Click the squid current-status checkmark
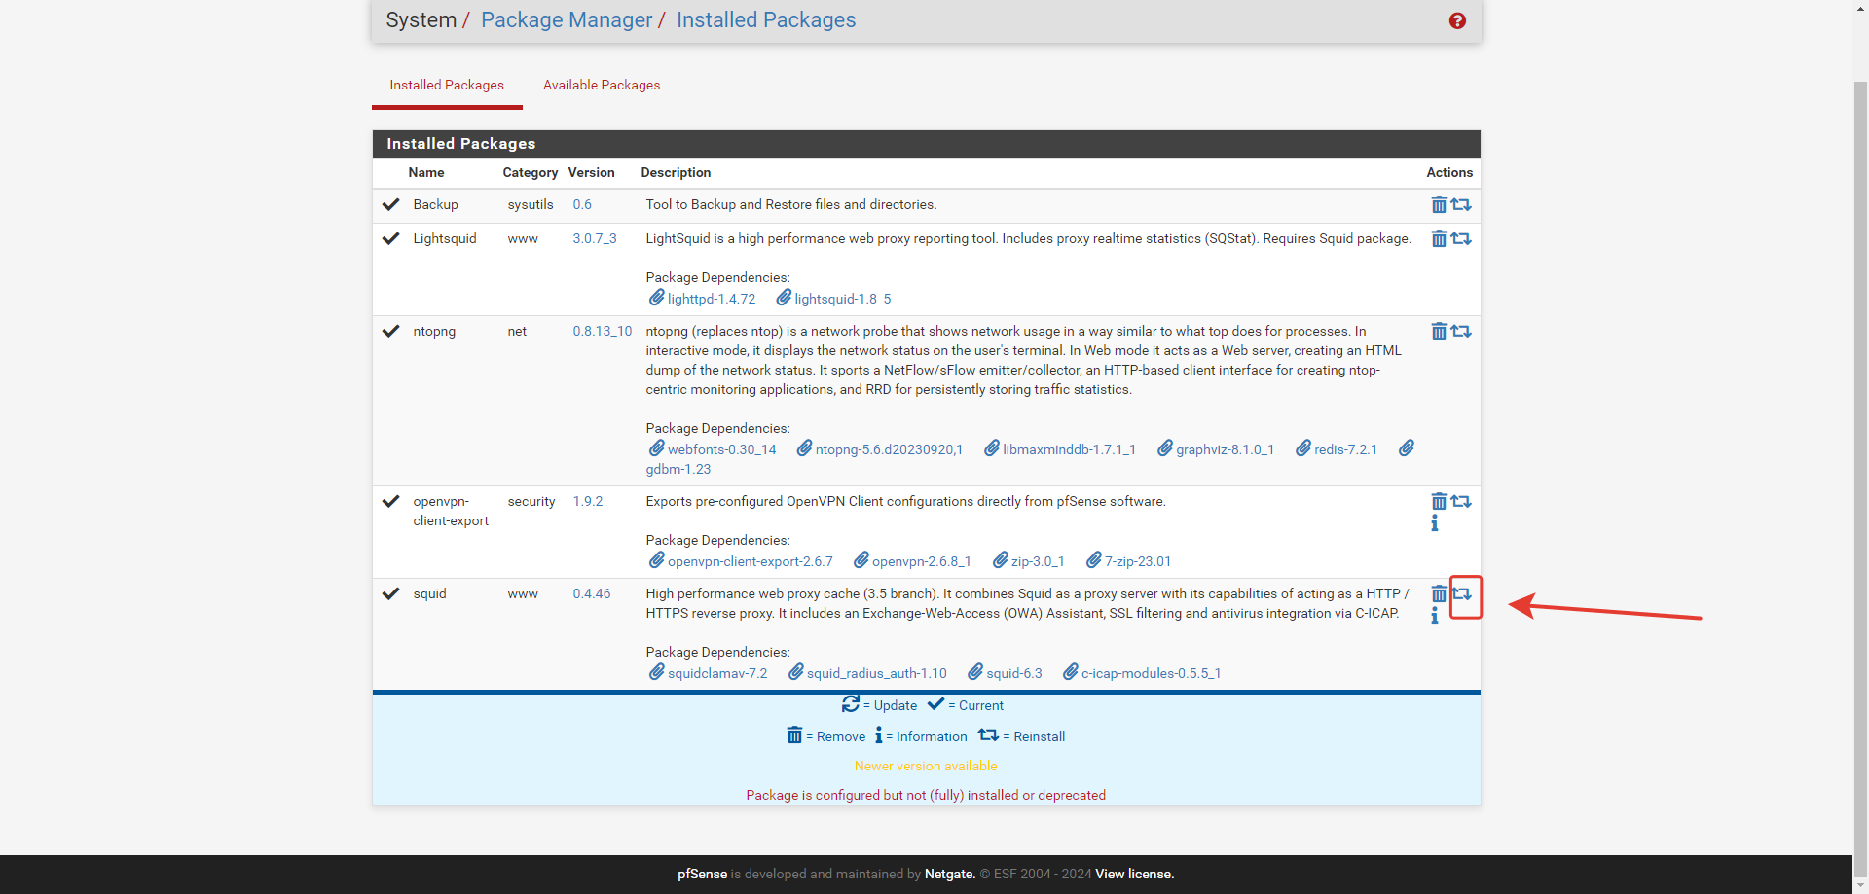1869x894 pixels. click(x=391, y=593)
